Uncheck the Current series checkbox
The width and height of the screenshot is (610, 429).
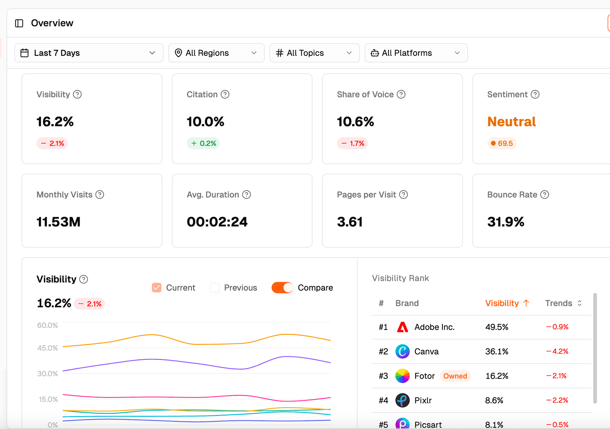tap(157, 288)
